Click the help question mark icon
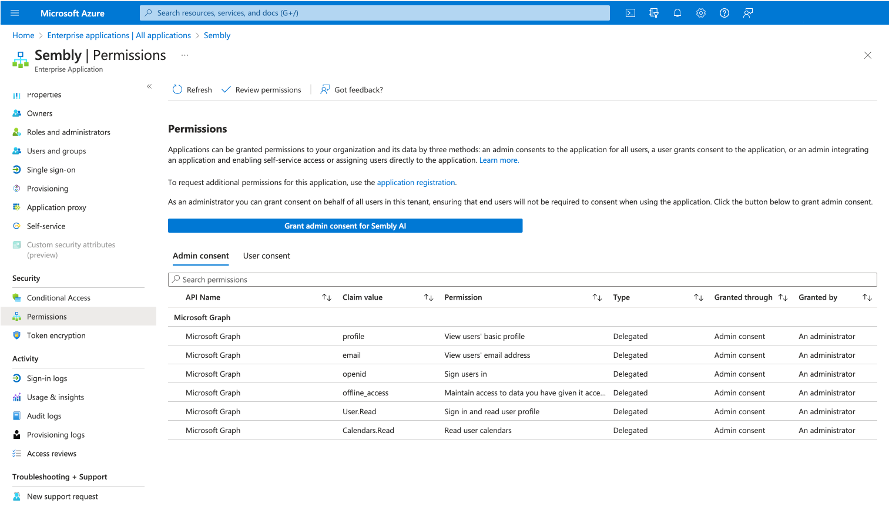 [724, 13]
